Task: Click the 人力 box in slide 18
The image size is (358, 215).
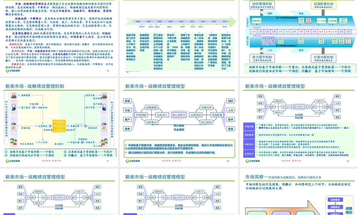Action: click(x=231, y=110)
